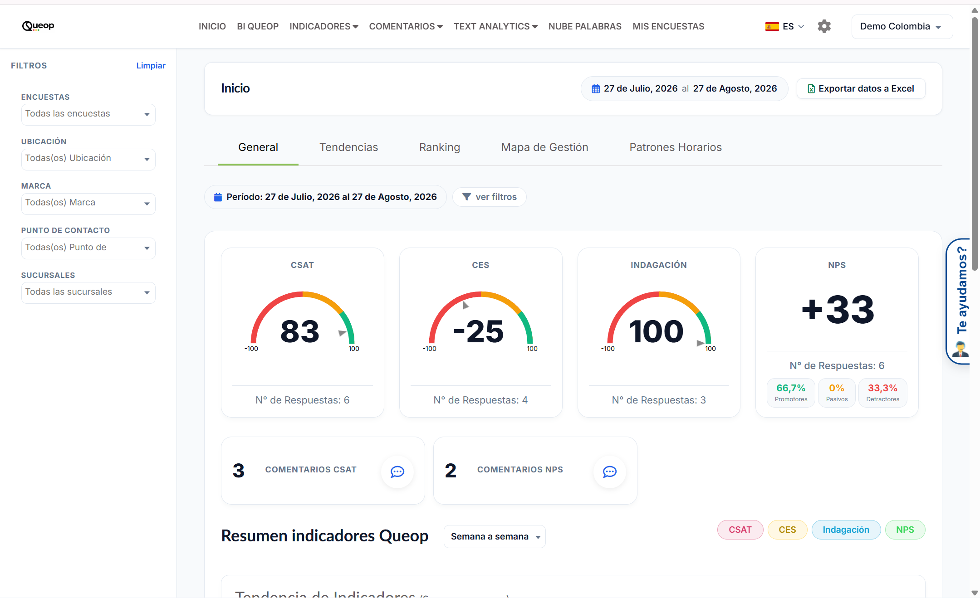Open the ES language dropdown
The height and width of the screenshot is (598, 980).
[x=784, y=26]
